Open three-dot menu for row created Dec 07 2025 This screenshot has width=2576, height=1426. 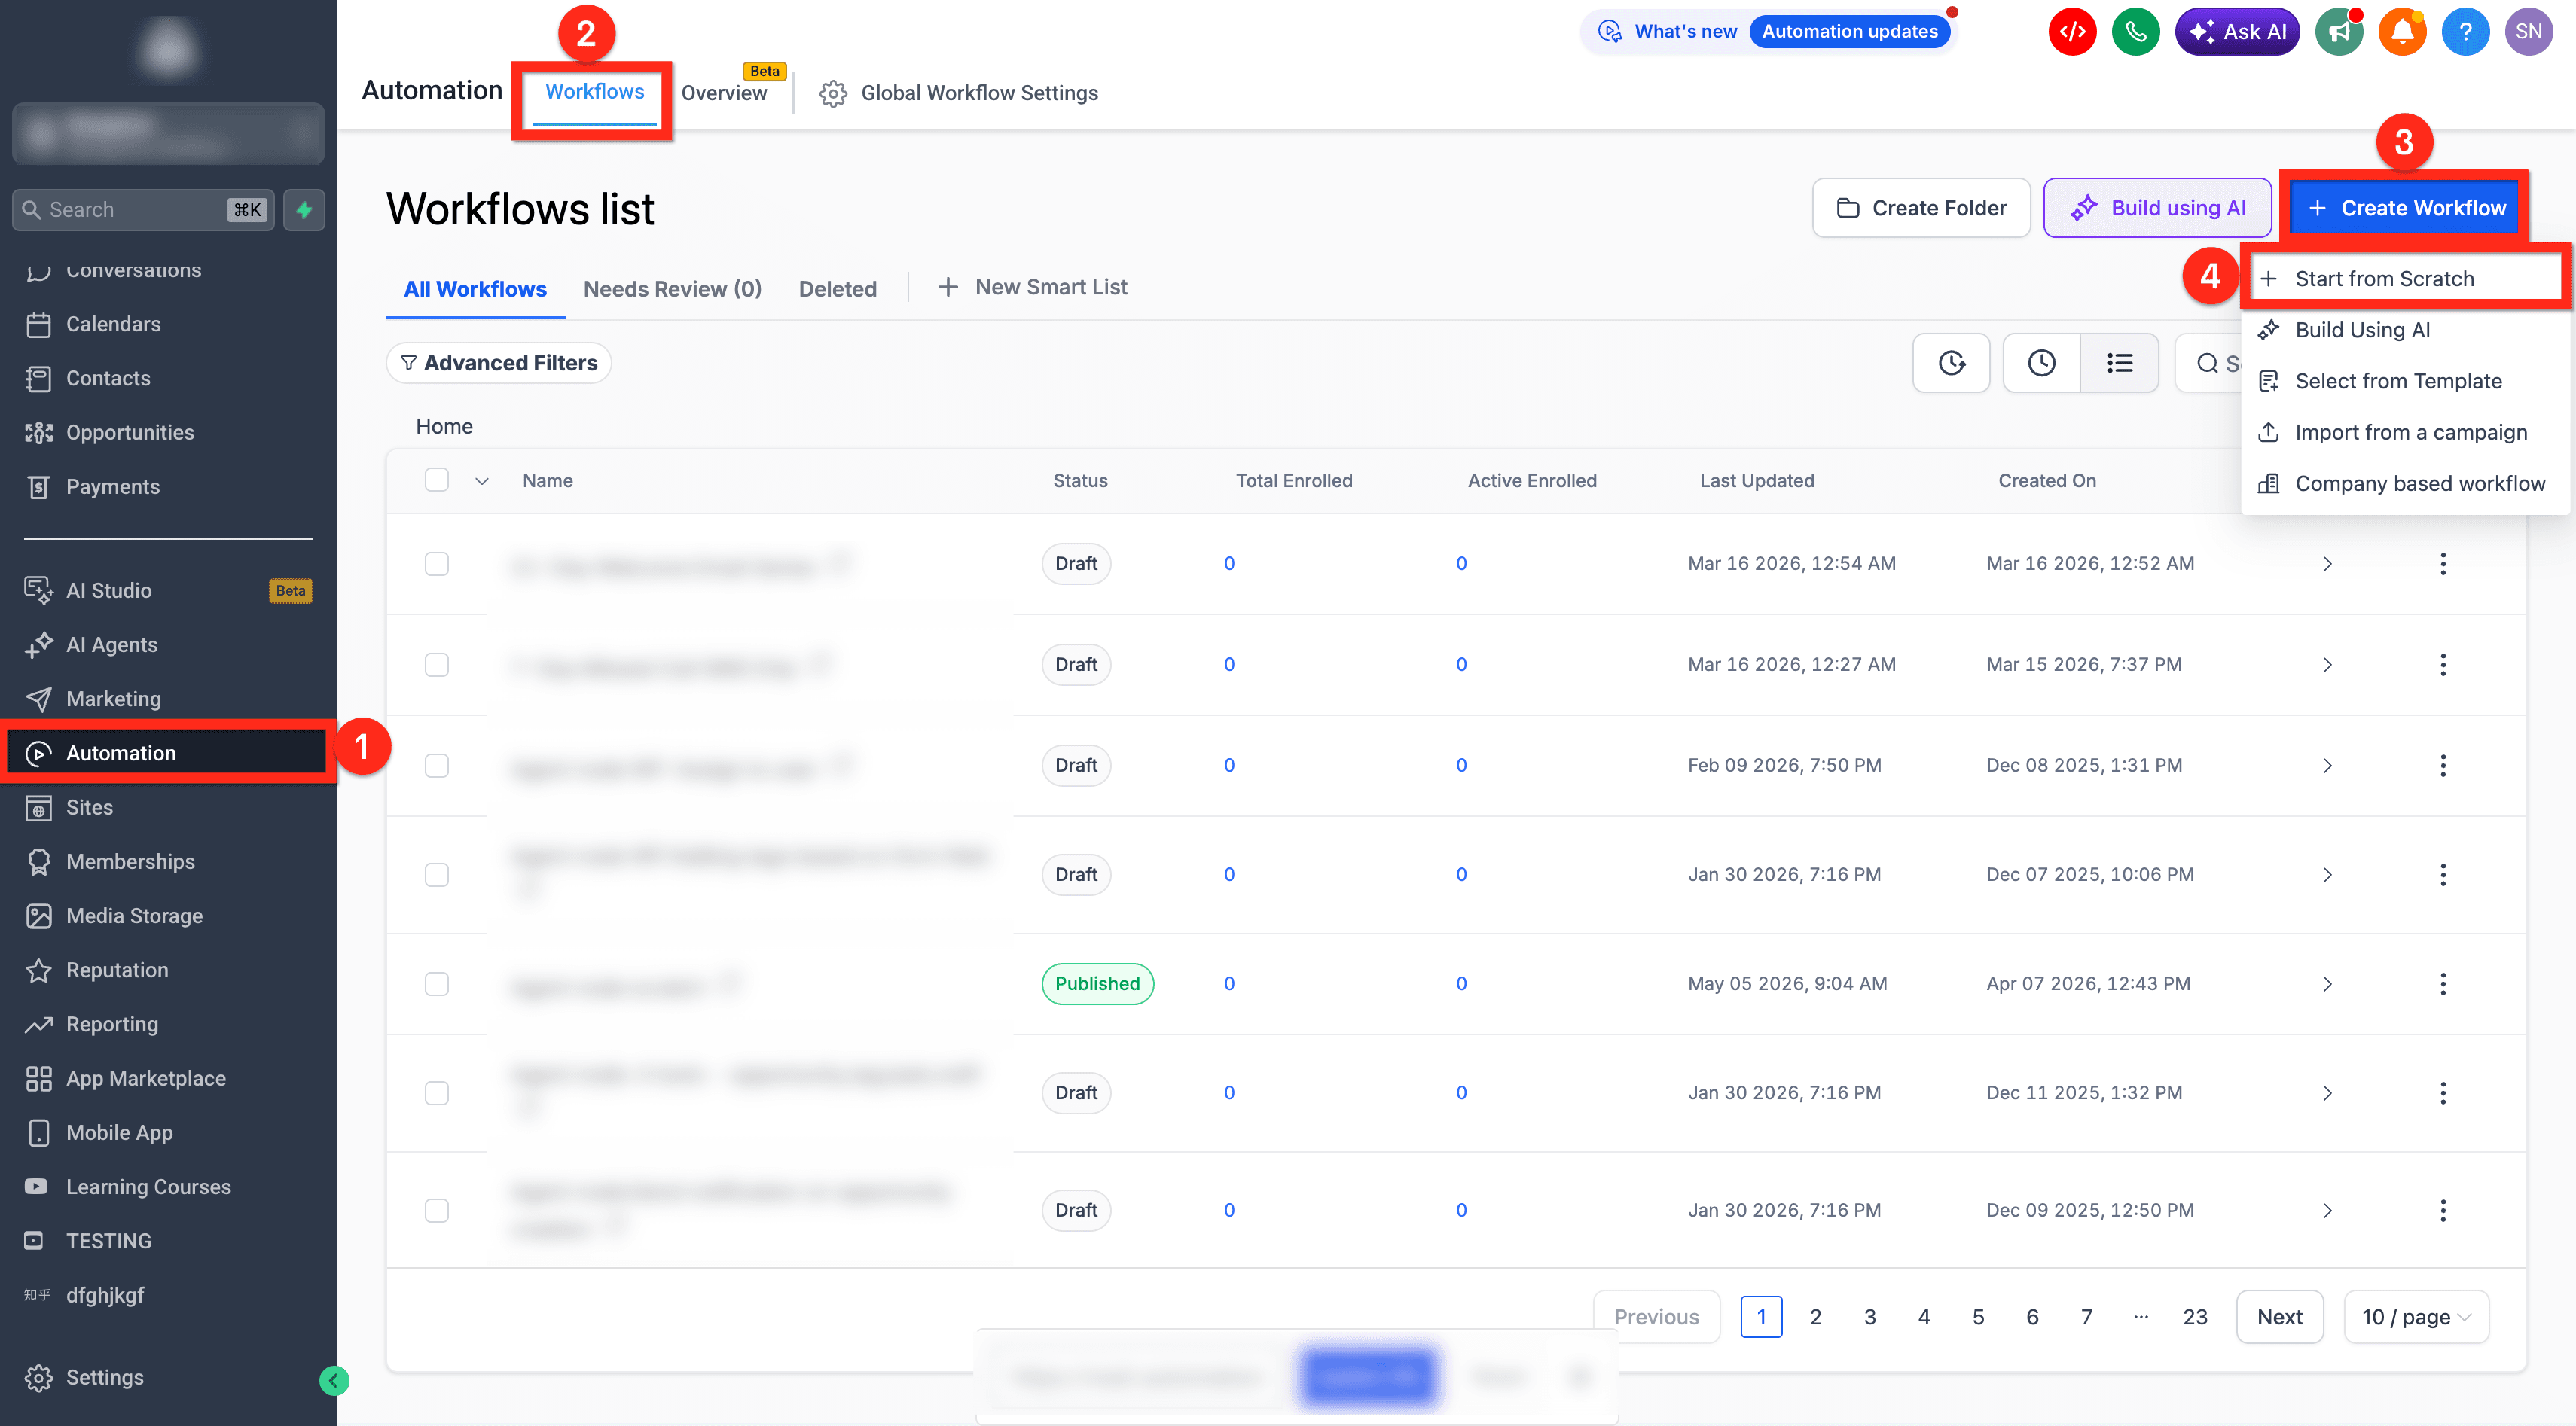point(2442,874)
